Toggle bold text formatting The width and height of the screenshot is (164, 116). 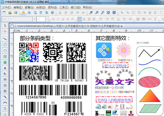coord(53,19)
